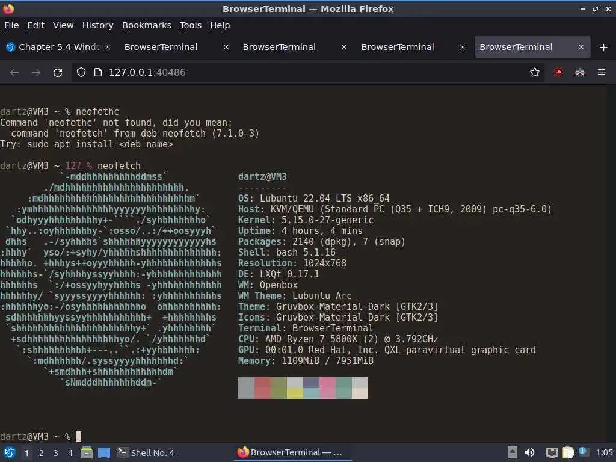Click the show desktop panel icon

pos(104,452)
